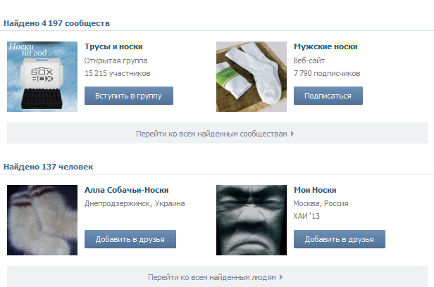Screen dimensions: 434x287
Task: Click the 'Найдено 137 человек' heading
Action: [x=48, y=167]
